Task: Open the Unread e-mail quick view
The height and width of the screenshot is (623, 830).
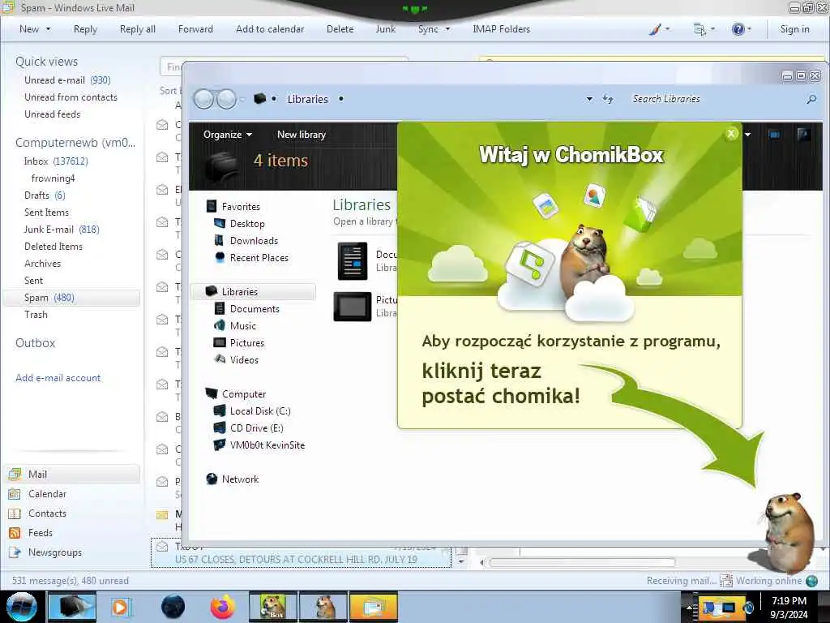Action: (67, 80)
